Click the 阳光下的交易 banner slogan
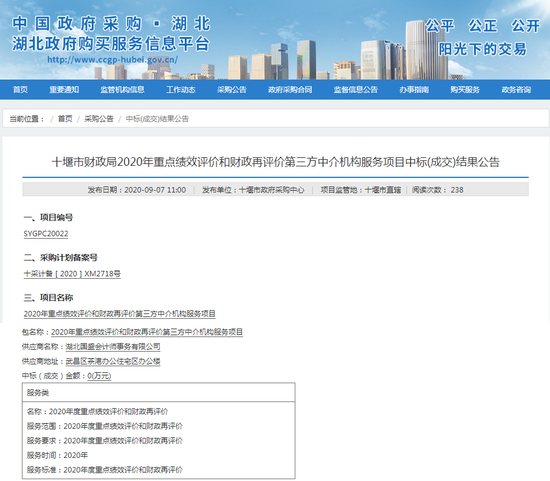The image size is (550, 481). [483, 49]
